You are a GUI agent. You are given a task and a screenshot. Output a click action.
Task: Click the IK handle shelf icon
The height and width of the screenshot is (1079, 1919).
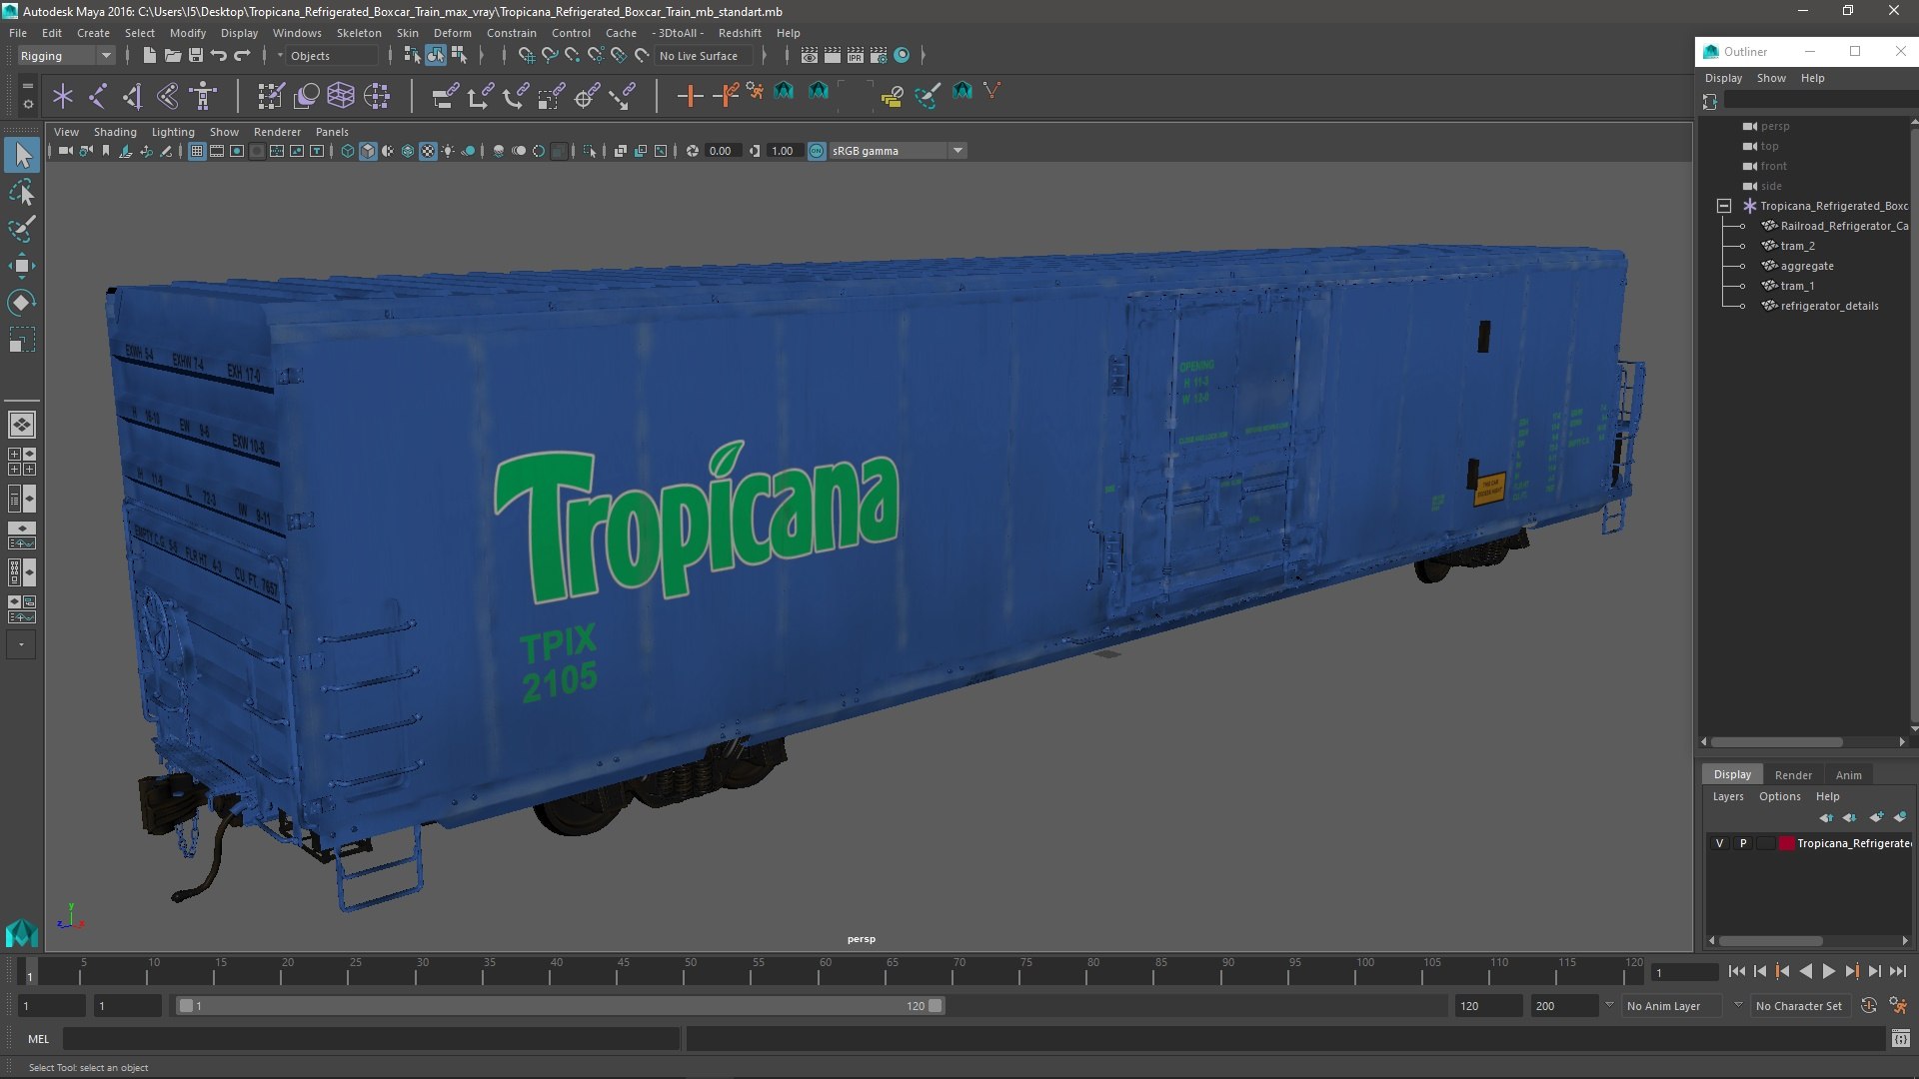click(133, 96)
